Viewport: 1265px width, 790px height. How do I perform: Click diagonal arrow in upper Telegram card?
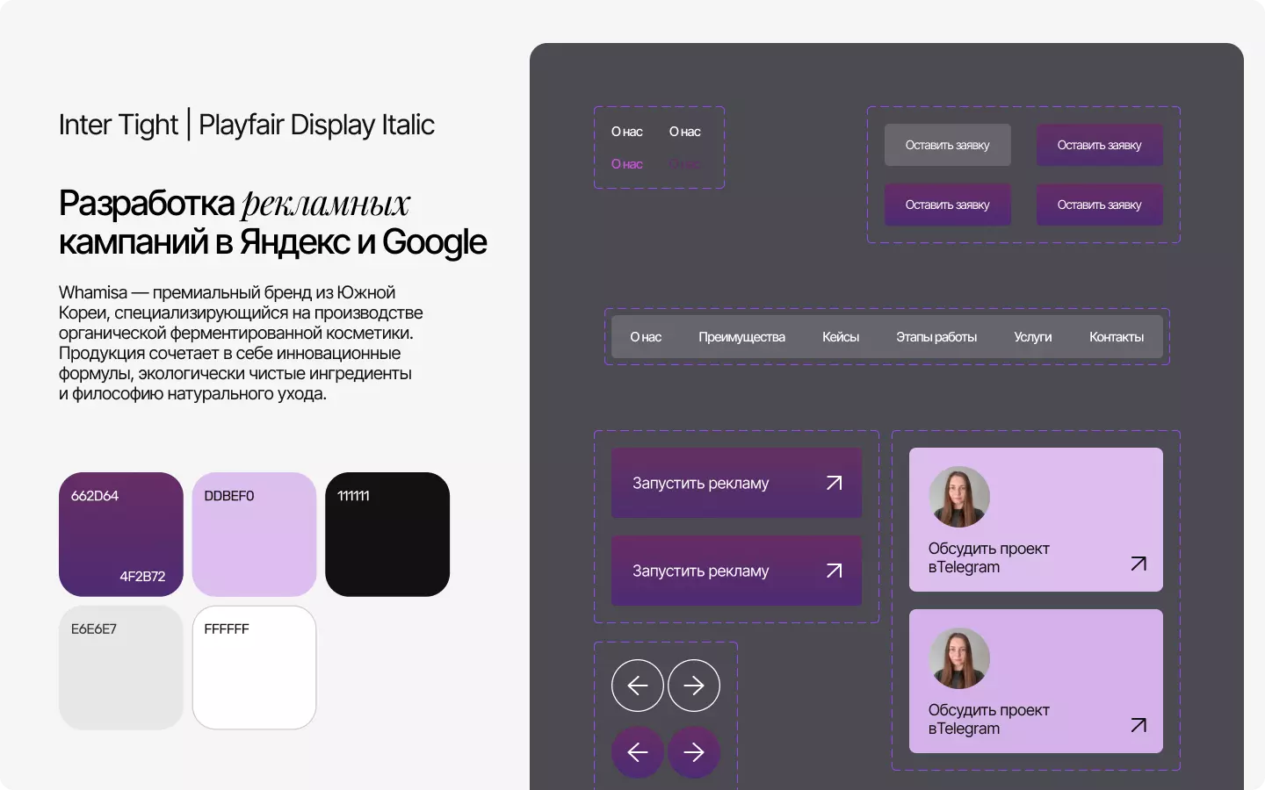[x=1138, y=564]
